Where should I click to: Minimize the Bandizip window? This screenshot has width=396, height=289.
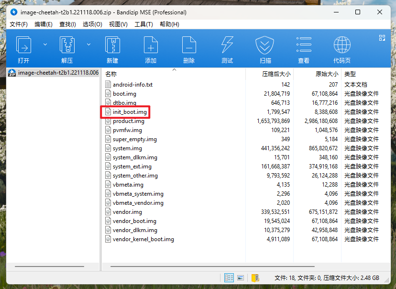pos(336,12)
